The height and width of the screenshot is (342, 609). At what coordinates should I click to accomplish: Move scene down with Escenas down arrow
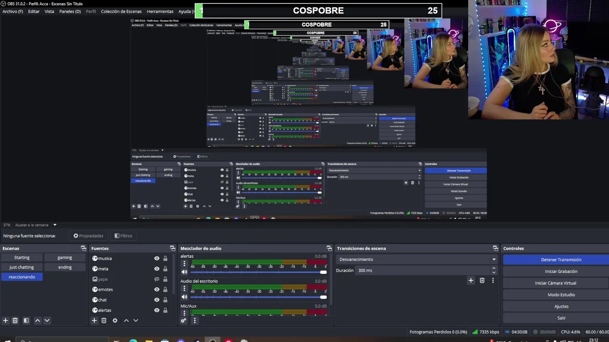pos(47,321)
